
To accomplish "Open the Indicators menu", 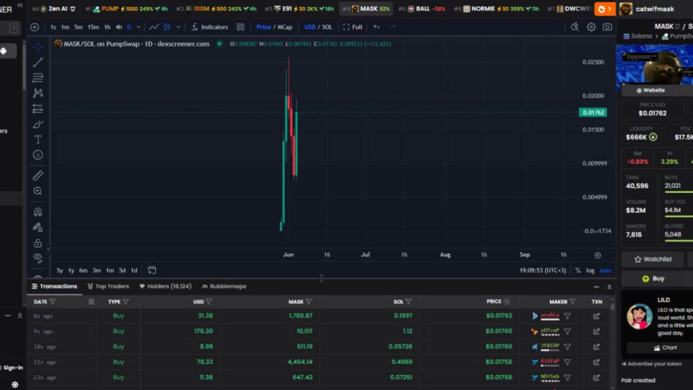I will pyautogui.click(x=210, y=27).
